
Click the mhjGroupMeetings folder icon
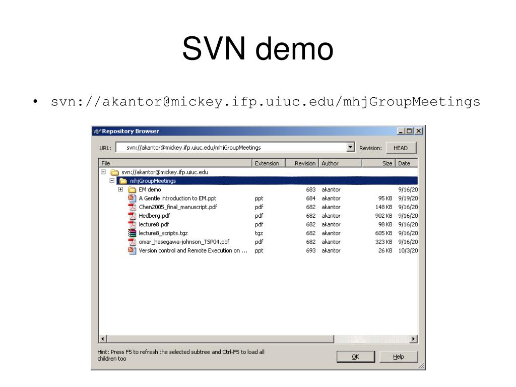coord(123,181)
